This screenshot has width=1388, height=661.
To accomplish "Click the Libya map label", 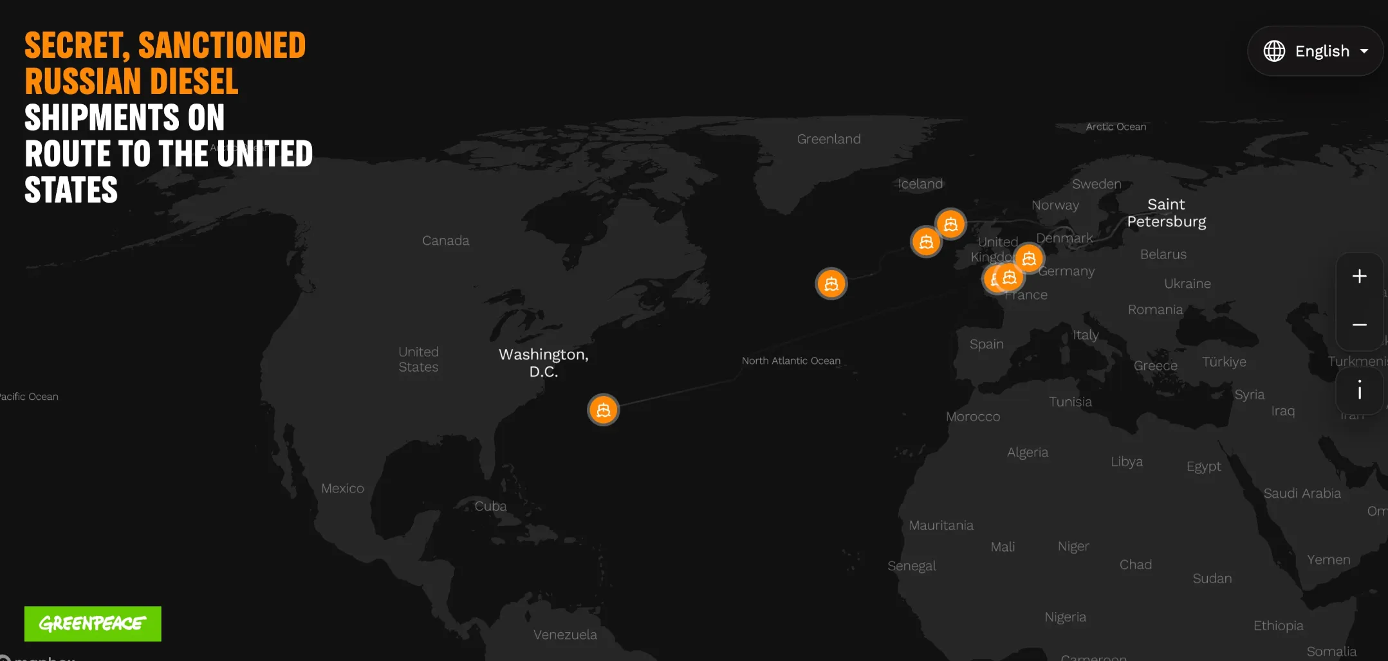I will [x=1127, y=462].
